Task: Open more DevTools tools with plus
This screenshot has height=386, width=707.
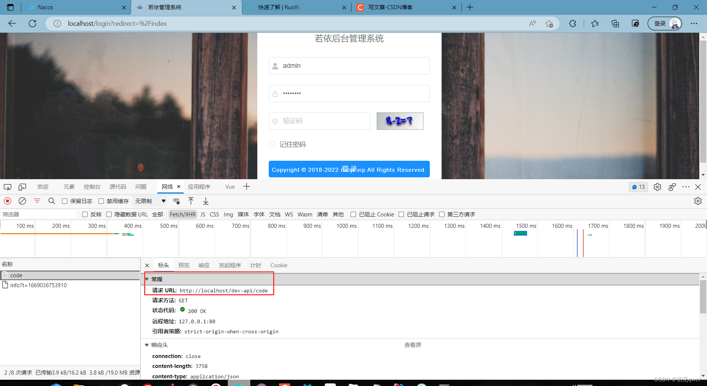Action: (x=247, y=187)
